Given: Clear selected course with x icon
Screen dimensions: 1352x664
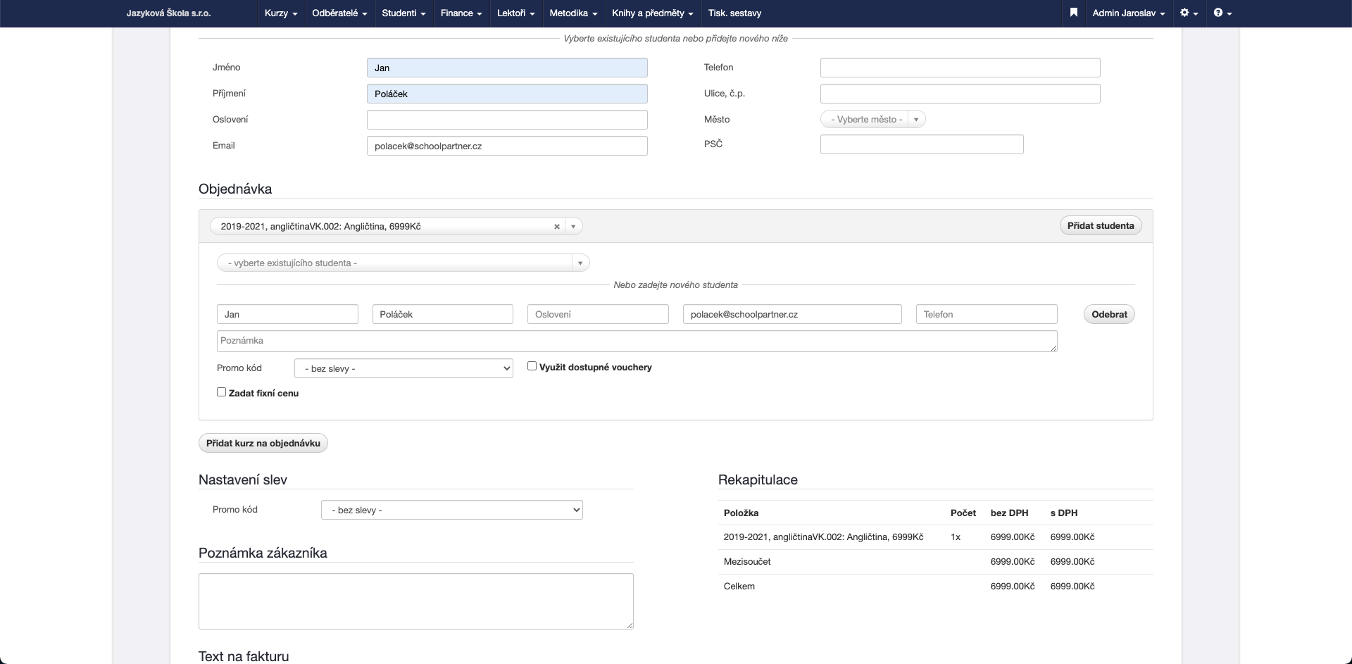Looking at the screenshot, I should click(x=556, y=227).
